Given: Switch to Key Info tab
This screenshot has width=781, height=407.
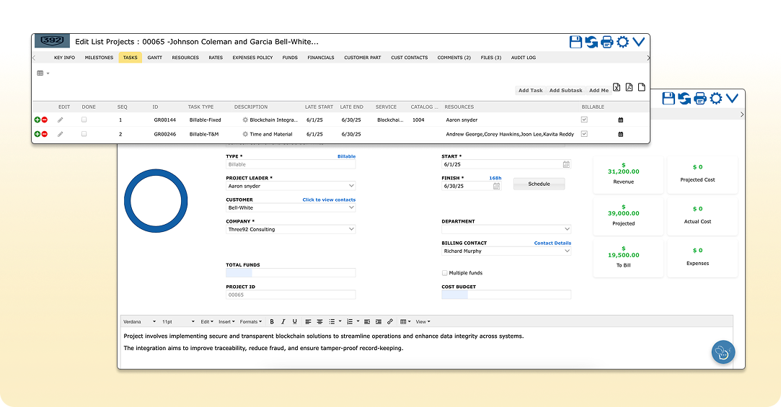Looking at the screenshot, I should tap(64, 58).
